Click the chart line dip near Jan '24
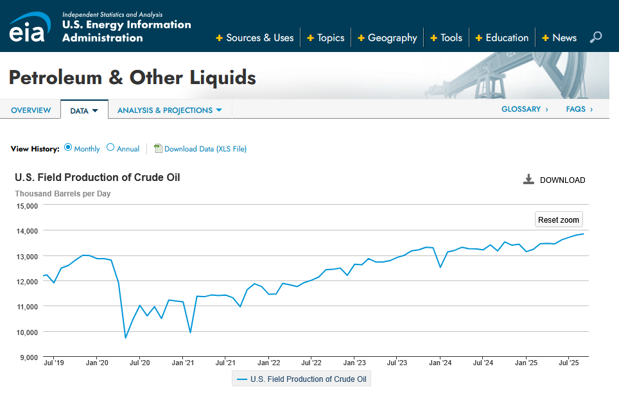The width and height of the screenshot is (619, 396). tap(440, 267)
